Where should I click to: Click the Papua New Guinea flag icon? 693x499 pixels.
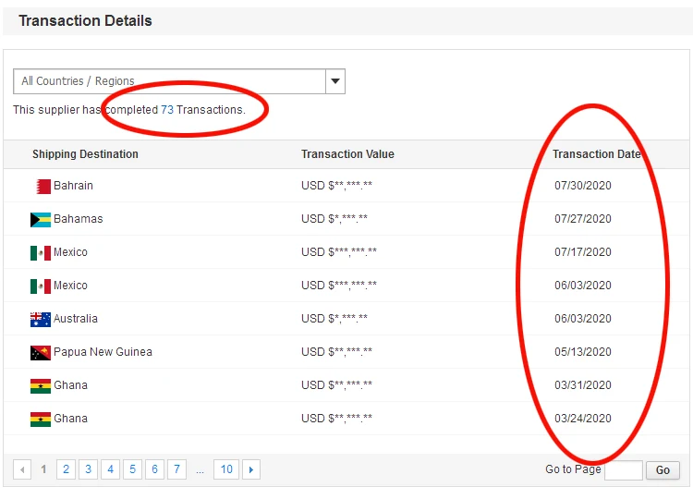[41, 353]
